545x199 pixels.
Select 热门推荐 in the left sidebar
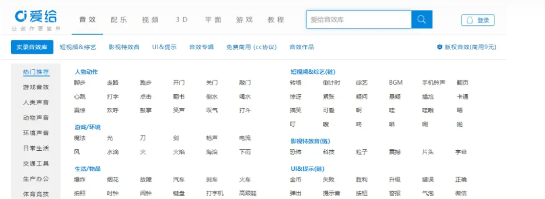36,72
